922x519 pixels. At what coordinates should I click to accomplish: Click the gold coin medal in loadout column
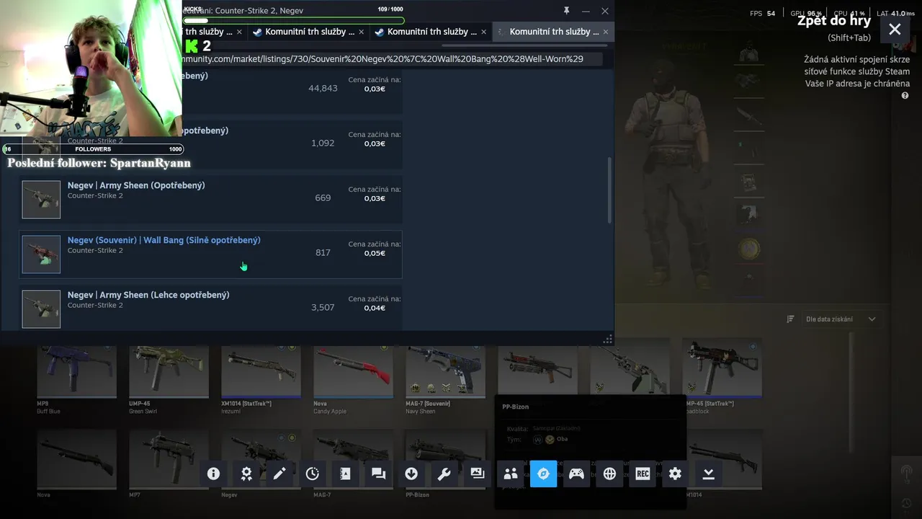(749, 249)
